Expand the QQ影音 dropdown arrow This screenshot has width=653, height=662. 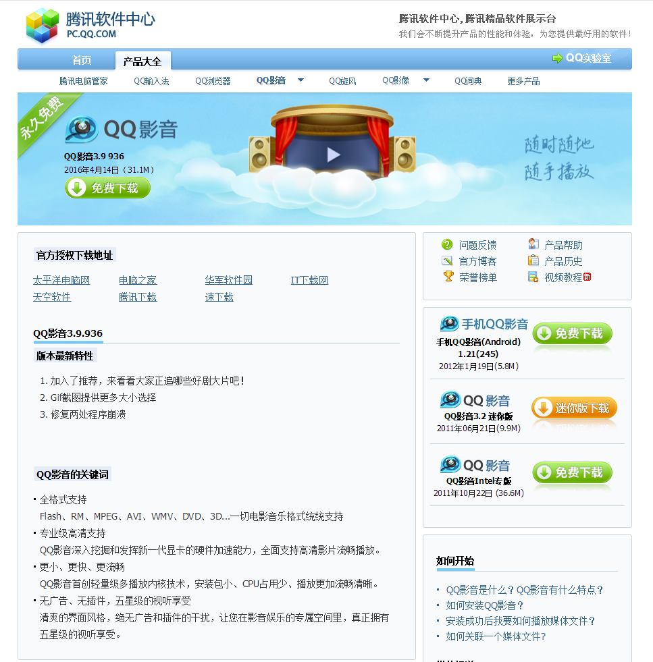pyautogui.click(x=301, y=80)
